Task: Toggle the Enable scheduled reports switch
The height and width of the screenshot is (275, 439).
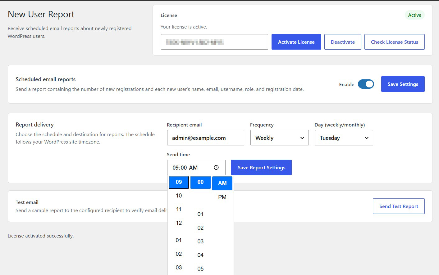Action: click(366, 84)
